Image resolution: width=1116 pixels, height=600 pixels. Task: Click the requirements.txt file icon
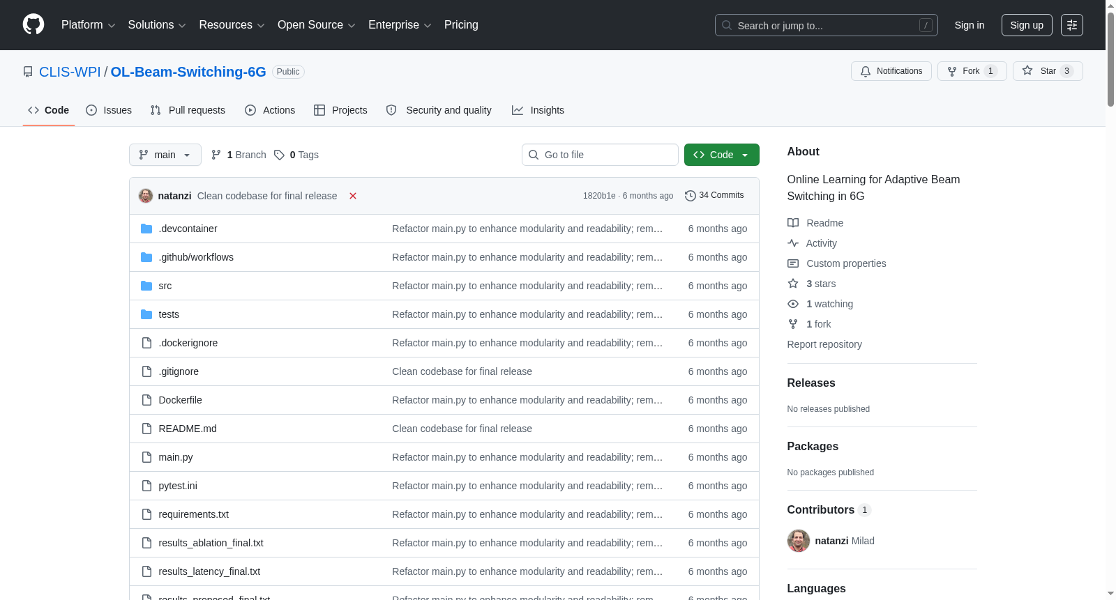tap(146, 514)
